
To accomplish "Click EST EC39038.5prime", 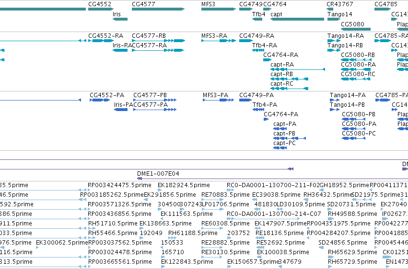I will (x=276, y=195).
